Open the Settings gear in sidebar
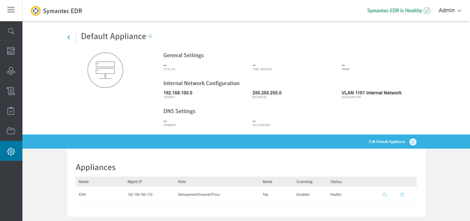Image resolution: width=470 pixels, height=221 pixels. click(x=11, y=152)
